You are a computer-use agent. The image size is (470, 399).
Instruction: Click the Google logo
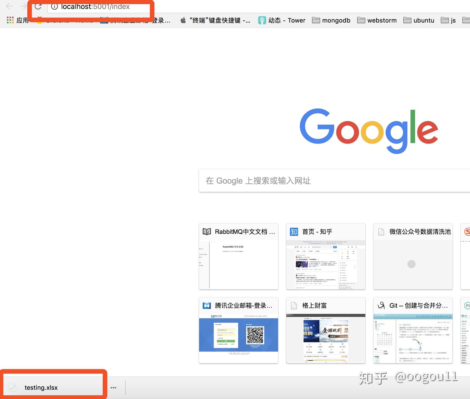pyautogui.click(x=369, y=131)
